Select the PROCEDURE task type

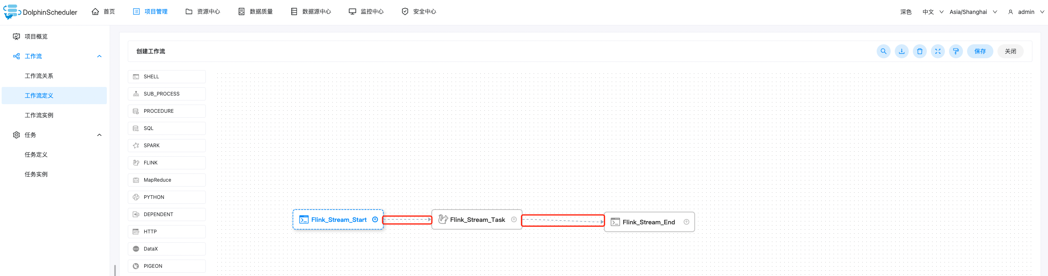(166, 111)
